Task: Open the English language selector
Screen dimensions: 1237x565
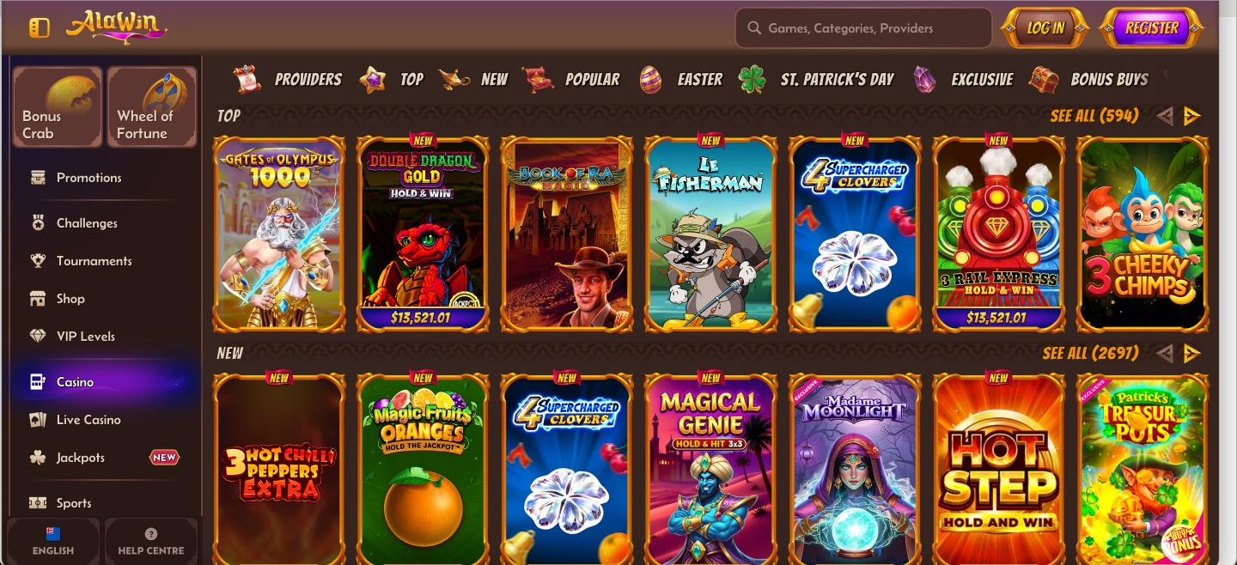Action: tap(53, 542)
